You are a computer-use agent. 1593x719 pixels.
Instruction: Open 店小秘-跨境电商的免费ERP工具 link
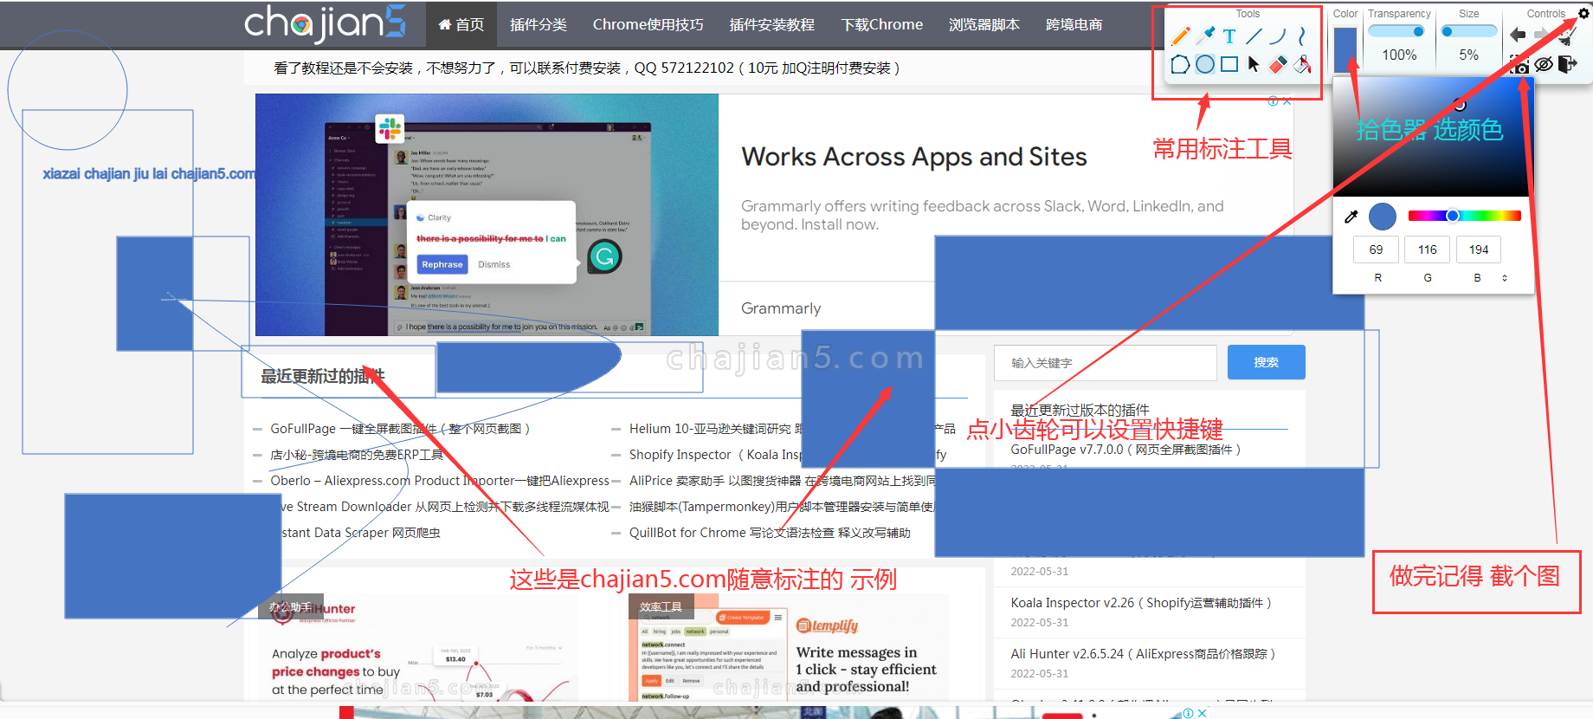click(x=357, y=455)
